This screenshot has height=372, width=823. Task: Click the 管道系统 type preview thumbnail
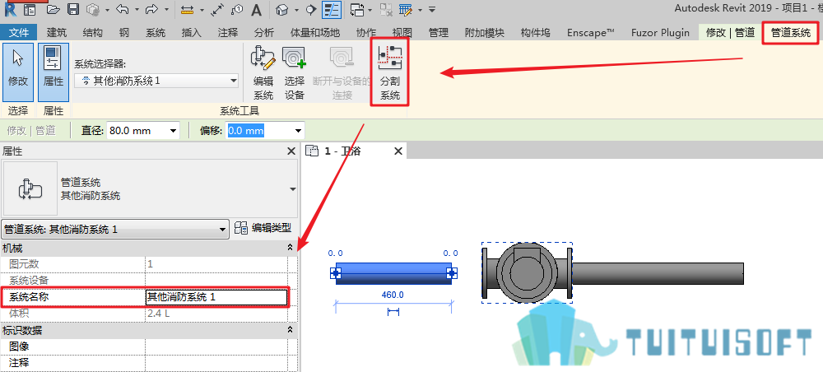(30, 189)
